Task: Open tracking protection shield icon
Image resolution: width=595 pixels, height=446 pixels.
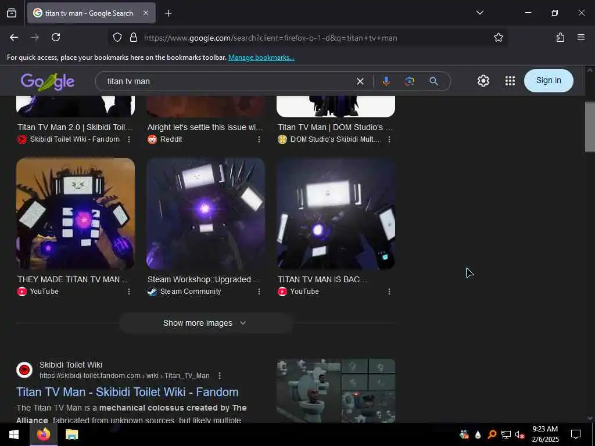Action: 117,38
